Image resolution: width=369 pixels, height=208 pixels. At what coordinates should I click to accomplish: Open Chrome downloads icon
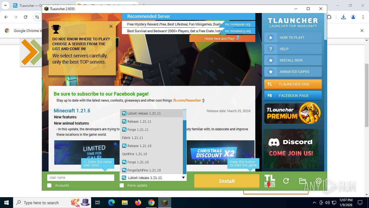pyautogui.click(x=343, y=17)
